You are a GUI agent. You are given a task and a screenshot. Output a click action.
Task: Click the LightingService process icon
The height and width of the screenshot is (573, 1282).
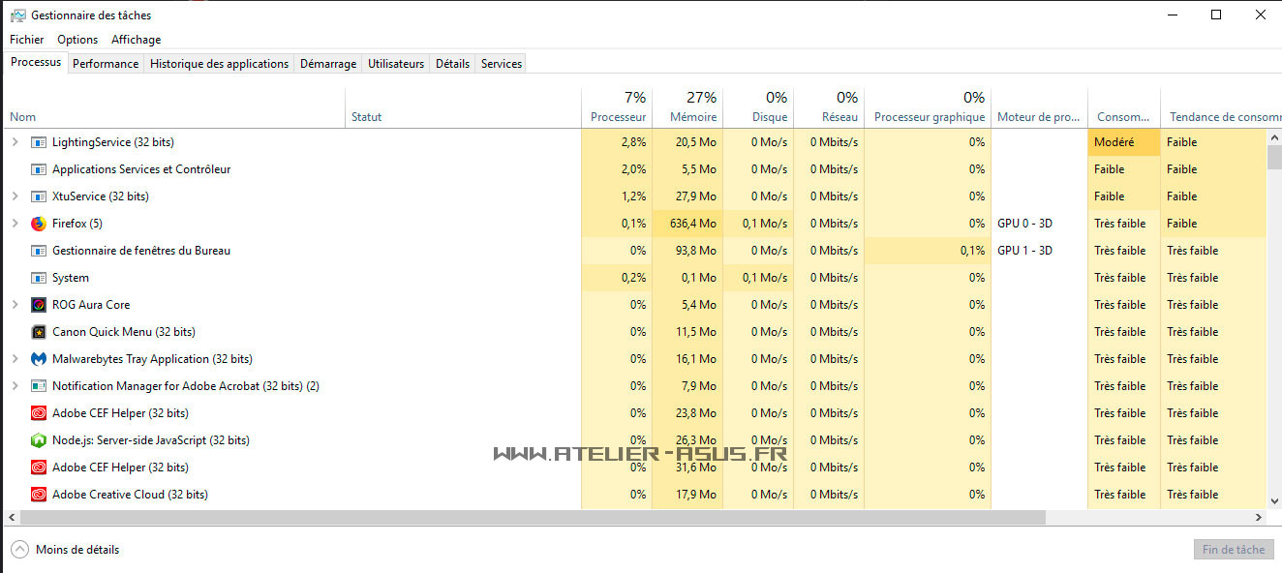[39, 142]
